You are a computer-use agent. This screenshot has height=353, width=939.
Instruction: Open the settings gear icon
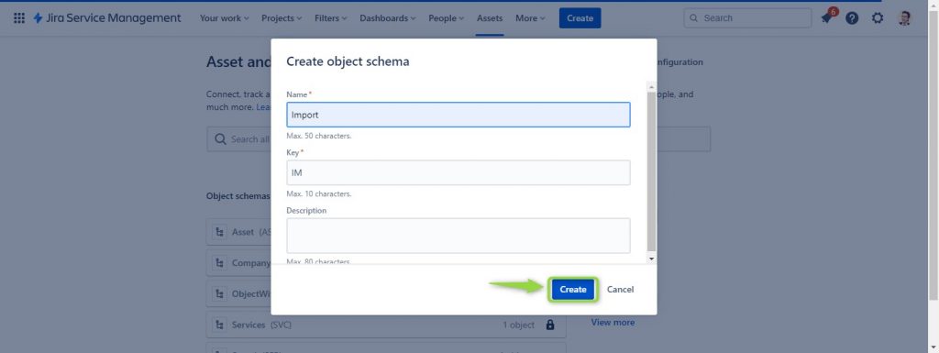[878, 18]
